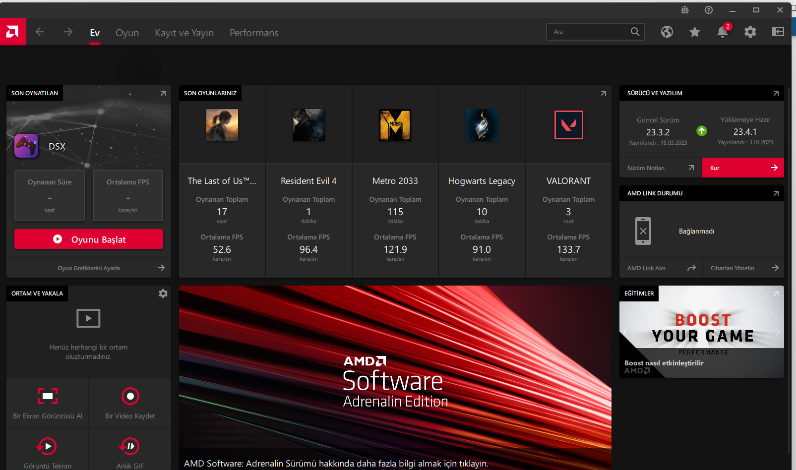Select Resident Evil 4 game thumbnail
796x470 pixels.
308,125
